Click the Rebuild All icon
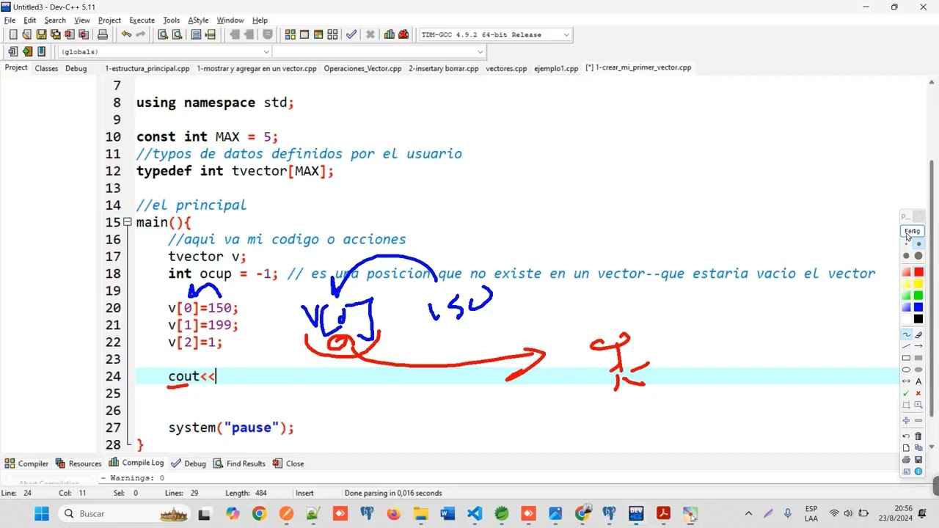The width and height of the screenshot is (939, 528). pos(332,34)
